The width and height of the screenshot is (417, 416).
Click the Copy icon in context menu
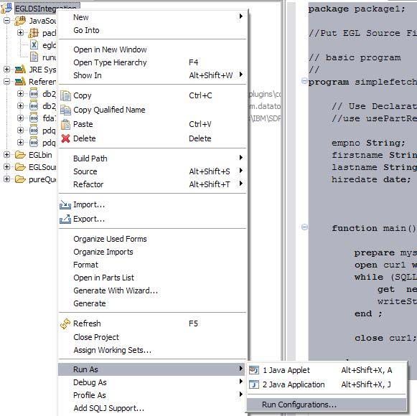click(65, 95)
